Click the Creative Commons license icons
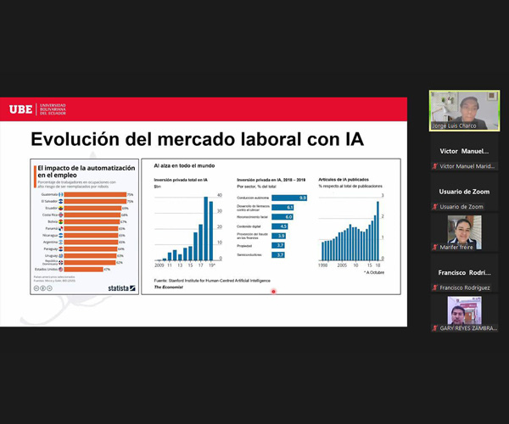Viewport: 509px width, 424px height. pyautogui.click(x=41, y=288)
